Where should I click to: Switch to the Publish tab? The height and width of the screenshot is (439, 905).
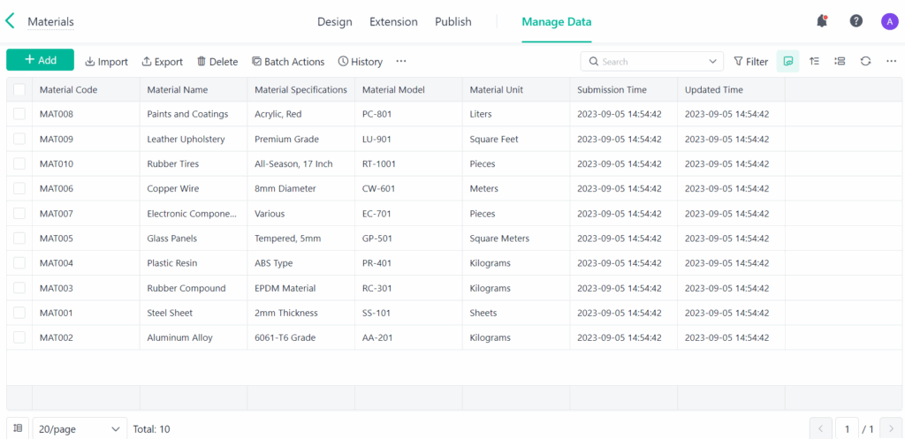(452, 21)
